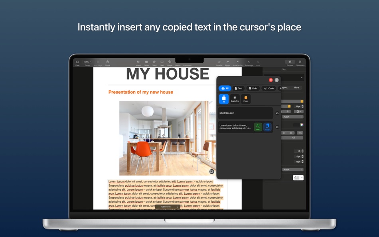This screenshot has height=237, width=379.
Task: Switch to the Code filter tab
Action: (268, 88)
